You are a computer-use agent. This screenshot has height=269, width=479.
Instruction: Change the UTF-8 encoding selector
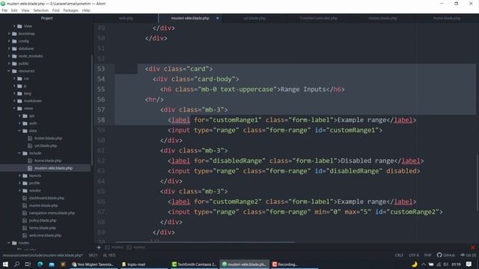tap(414, 256)
